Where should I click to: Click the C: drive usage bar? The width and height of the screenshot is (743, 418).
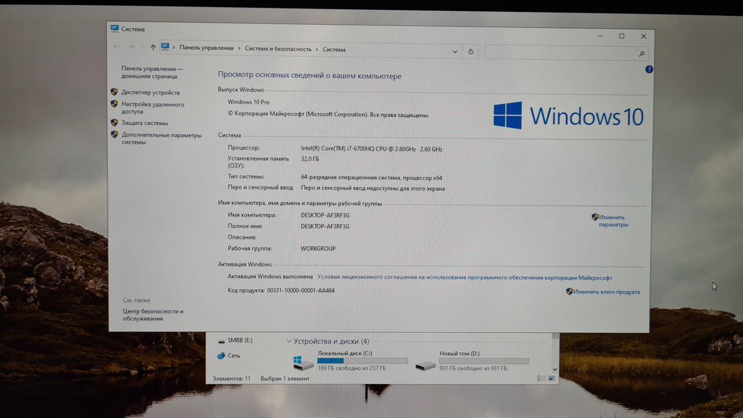point(362,361)
